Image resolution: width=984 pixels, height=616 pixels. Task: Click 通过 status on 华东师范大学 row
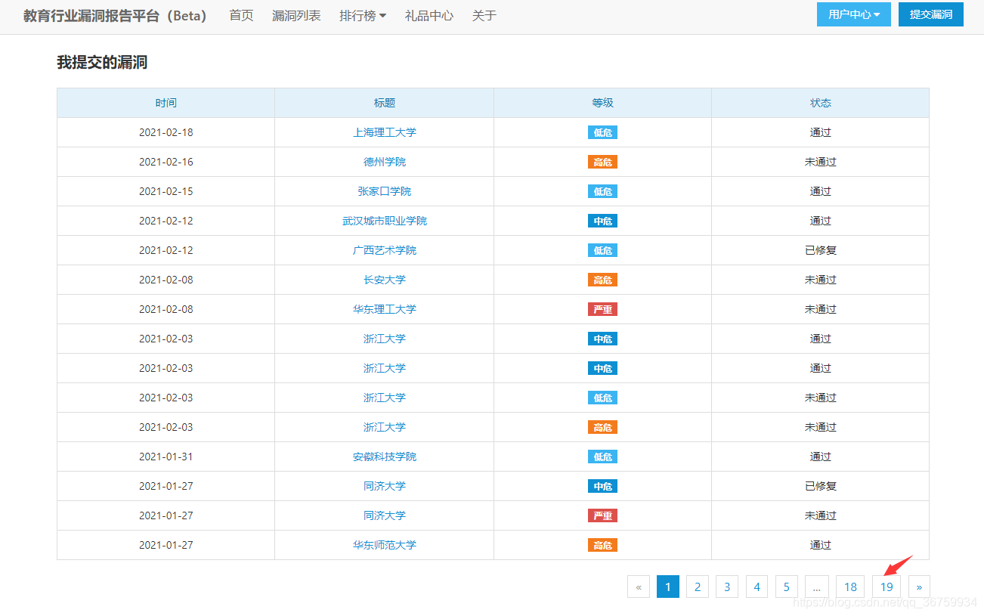pos(821,545)
